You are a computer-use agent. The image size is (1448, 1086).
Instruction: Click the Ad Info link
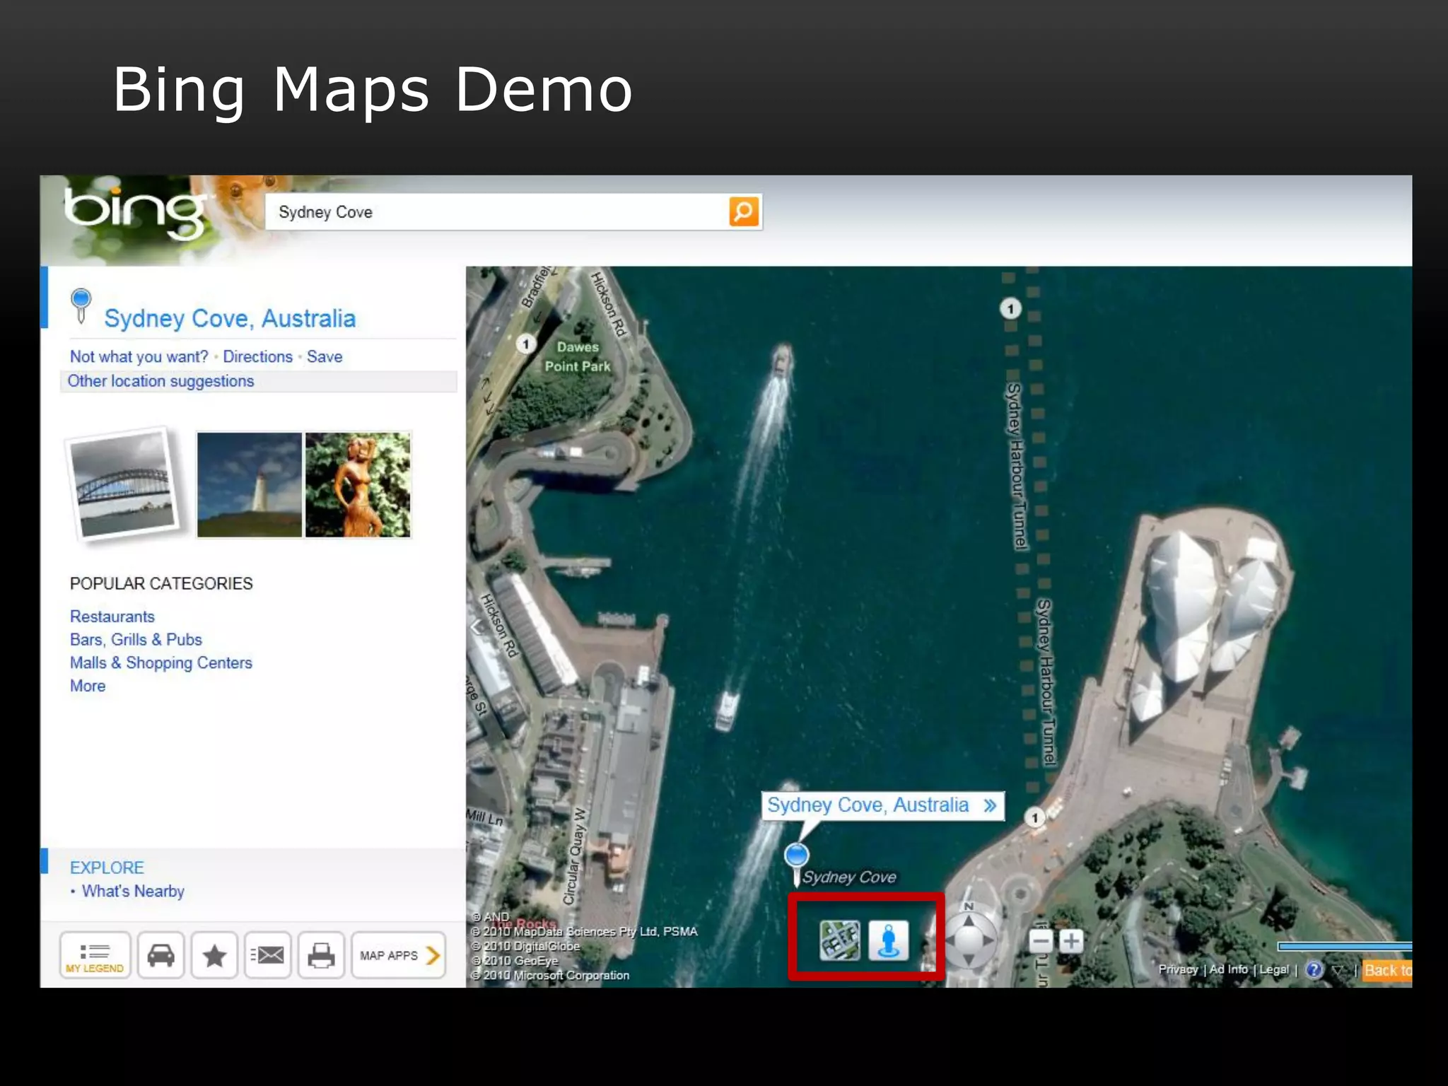click(x=1228, y=969)
